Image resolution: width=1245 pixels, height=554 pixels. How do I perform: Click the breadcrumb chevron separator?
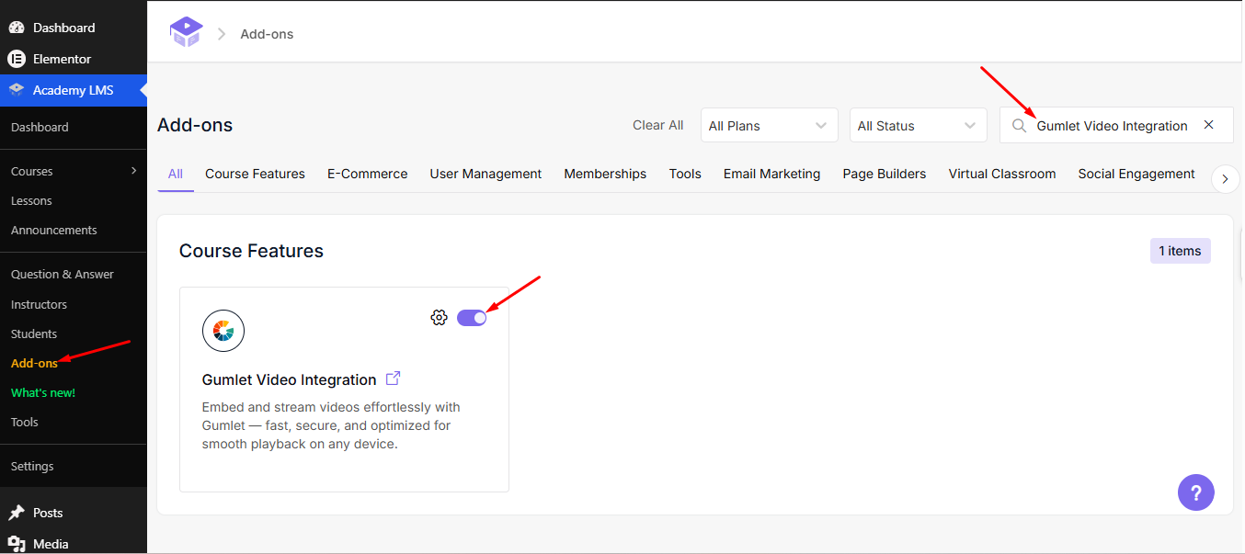222,34
